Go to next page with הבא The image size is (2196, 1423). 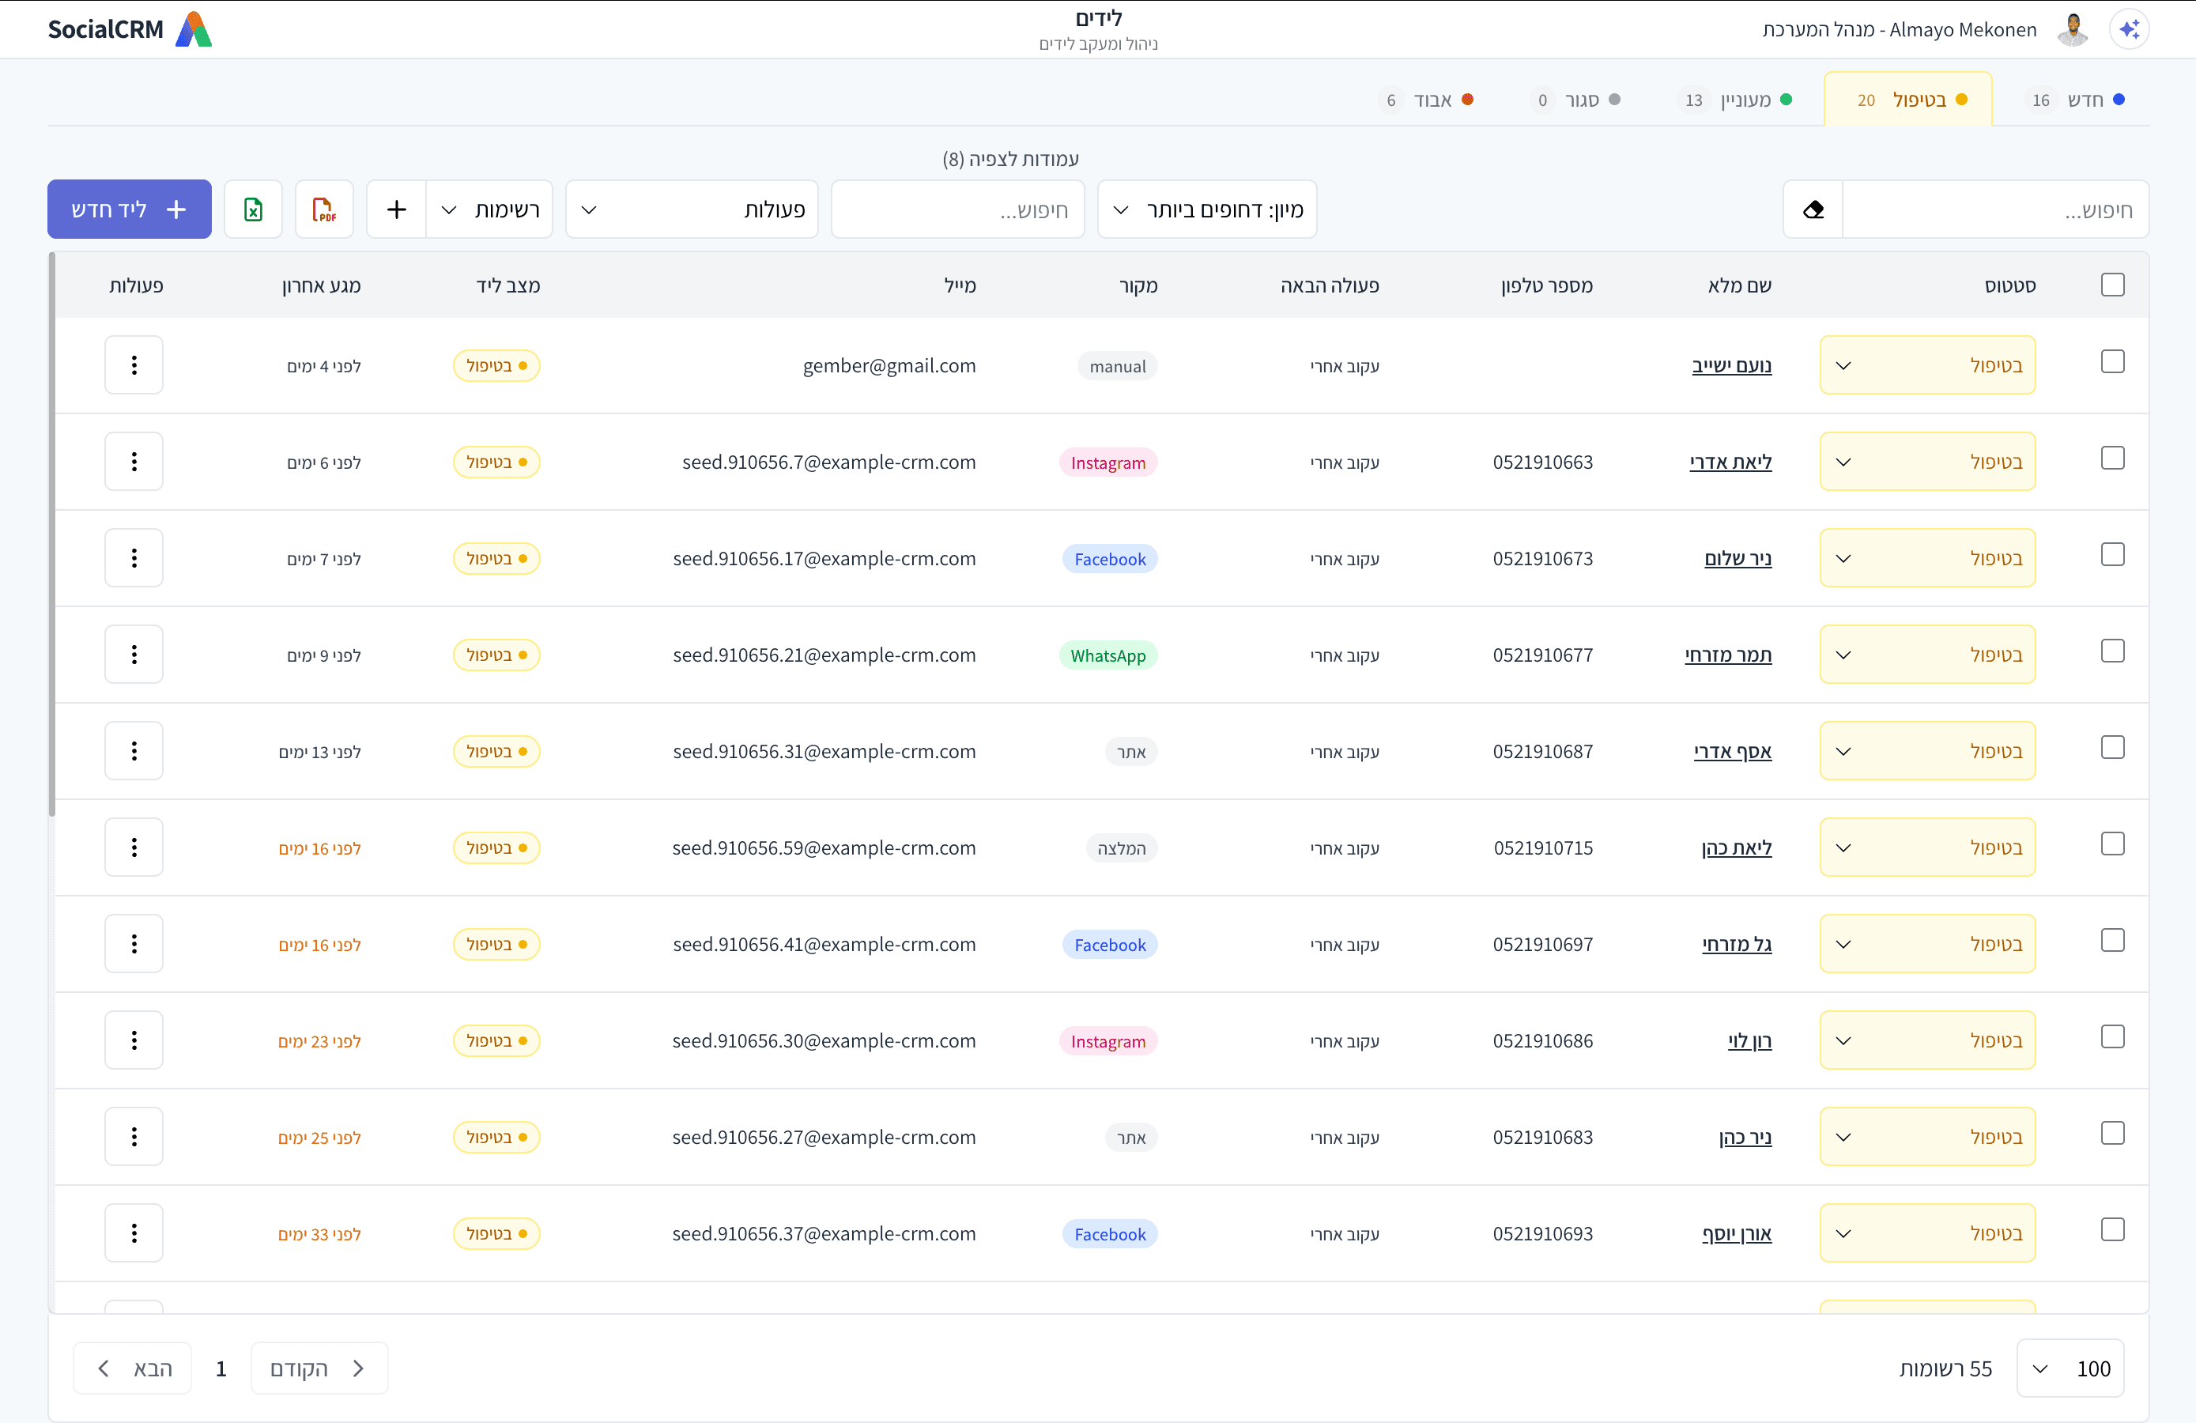(133, 1368)
